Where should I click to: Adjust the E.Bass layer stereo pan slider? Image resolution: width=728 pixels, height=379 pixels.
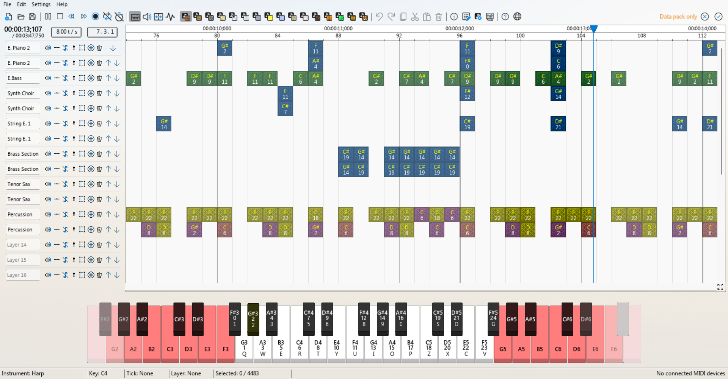[56, 78]
